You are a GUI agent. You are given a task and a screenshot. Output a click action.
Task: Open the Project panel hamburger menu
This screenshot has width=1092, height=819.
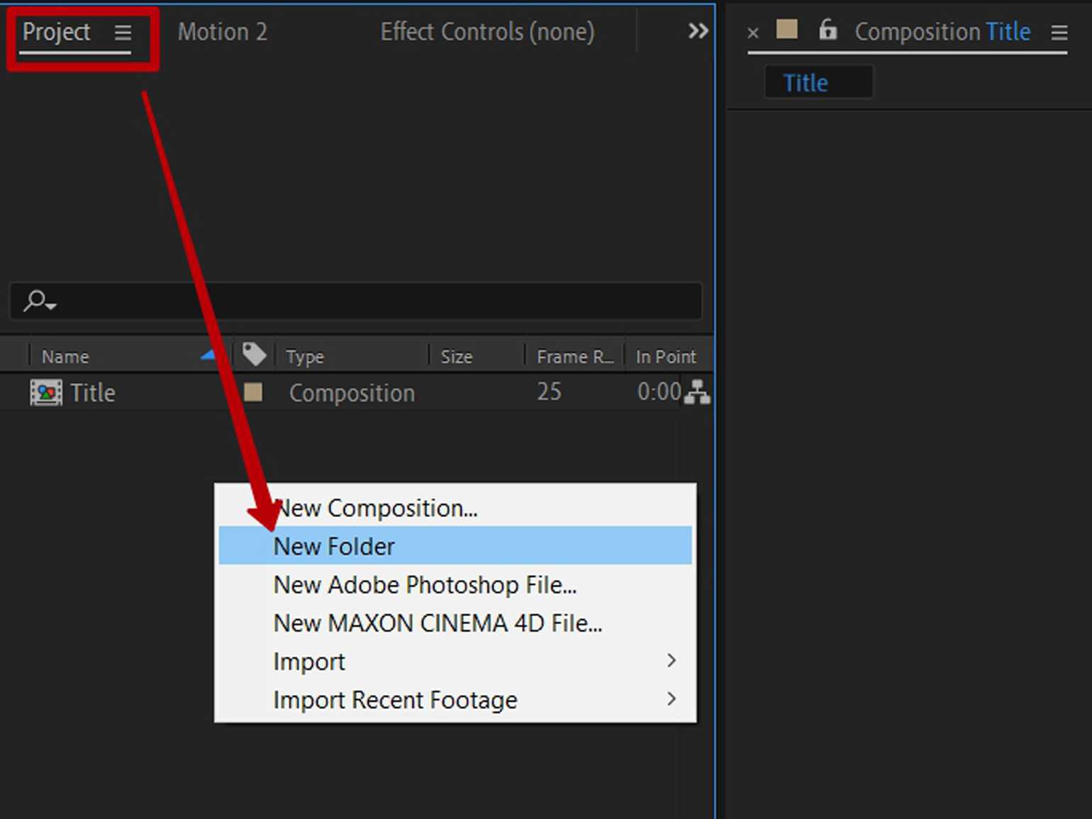coord(123,33)
